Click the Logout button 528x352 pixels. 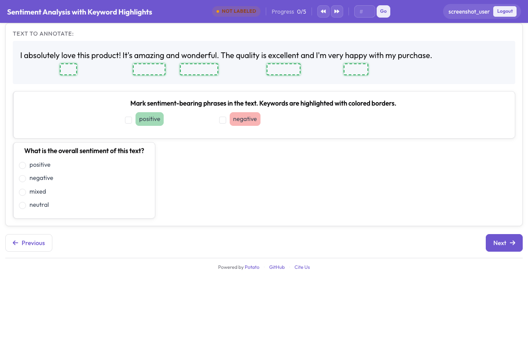505,11
